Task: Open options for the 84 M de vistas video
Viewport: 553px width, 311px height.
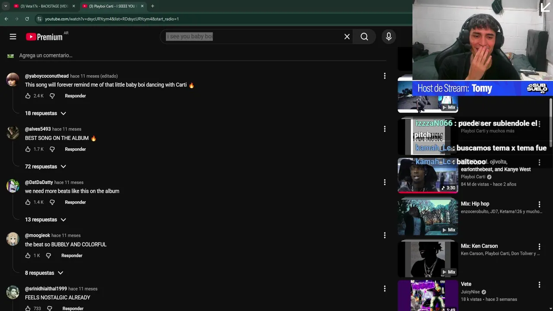Action: point(539,162)
